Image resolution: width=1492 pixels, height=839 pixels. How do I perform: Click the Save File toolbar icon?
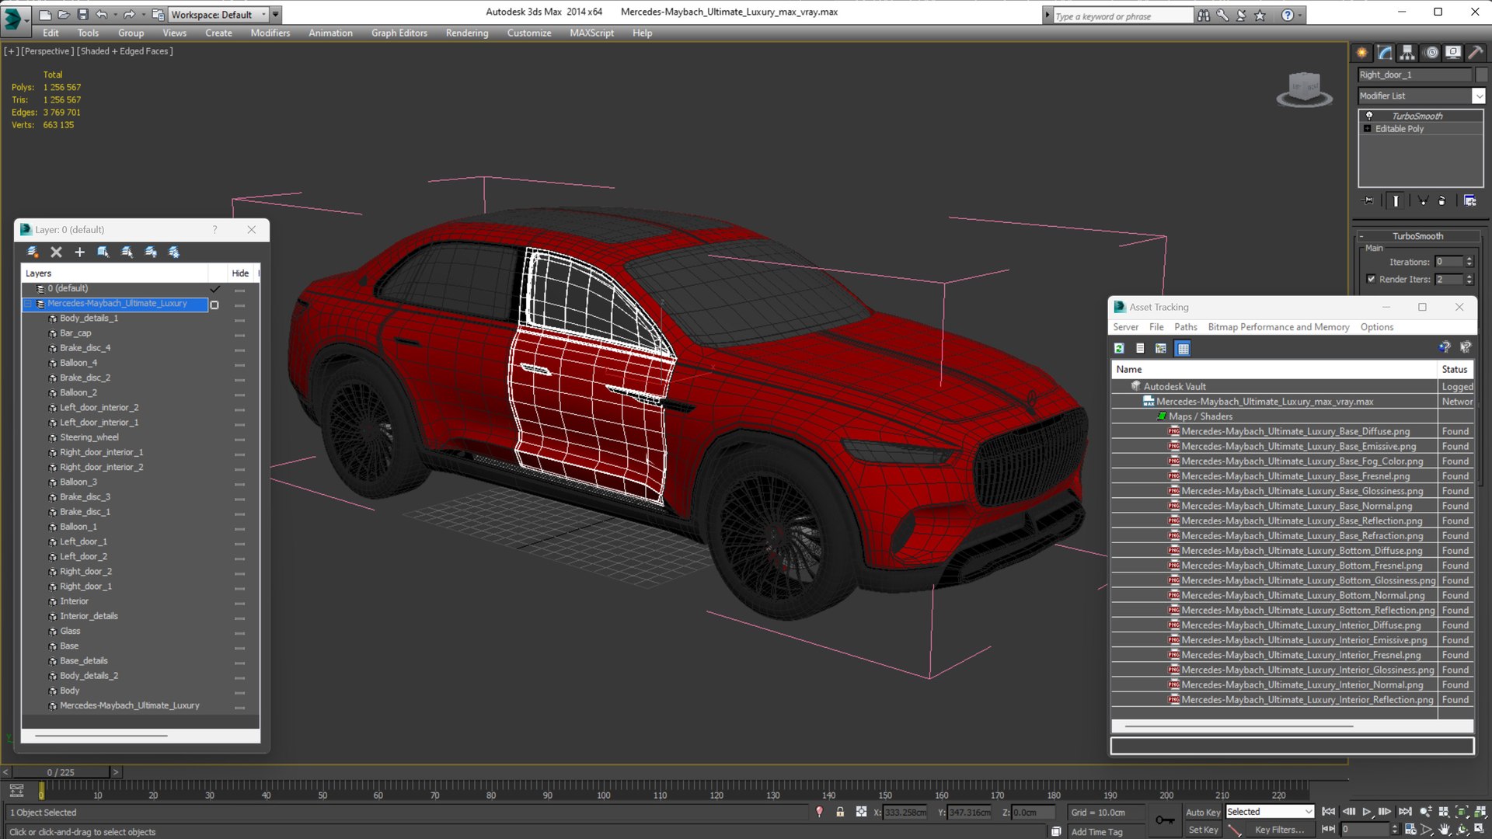coord(82,14)
